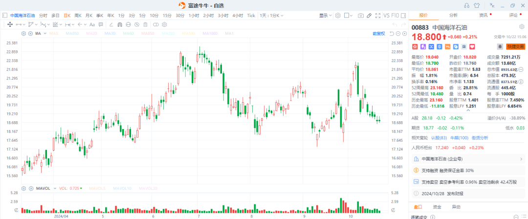Screen dimensions: 528x219
Task: Reset chart zoom with undo arrow
Action: (392, 34)
